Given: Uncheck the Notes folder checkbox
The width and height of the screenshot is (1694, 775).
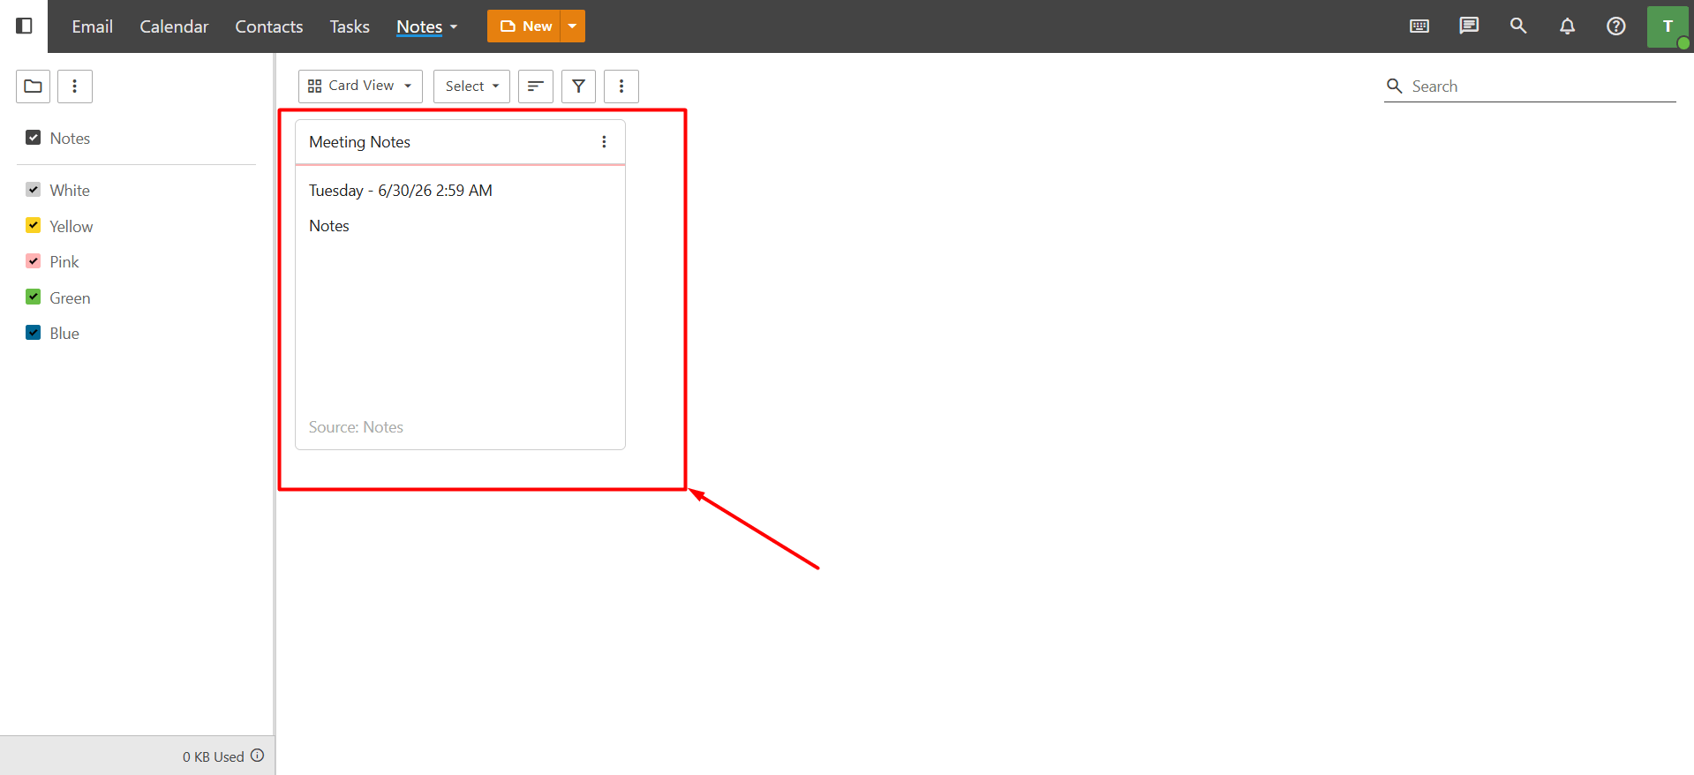Looking at the screenshot, I should 34,138.
